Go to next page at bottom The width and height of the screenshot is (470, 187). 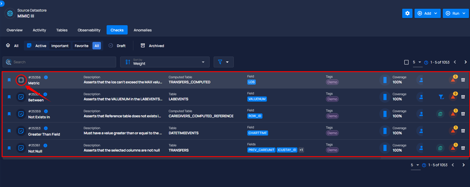[464, 165]
